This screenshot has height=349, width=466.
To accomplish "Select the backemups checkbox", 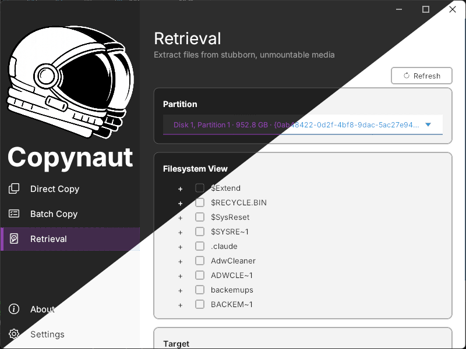I will [x=200, y=290].
